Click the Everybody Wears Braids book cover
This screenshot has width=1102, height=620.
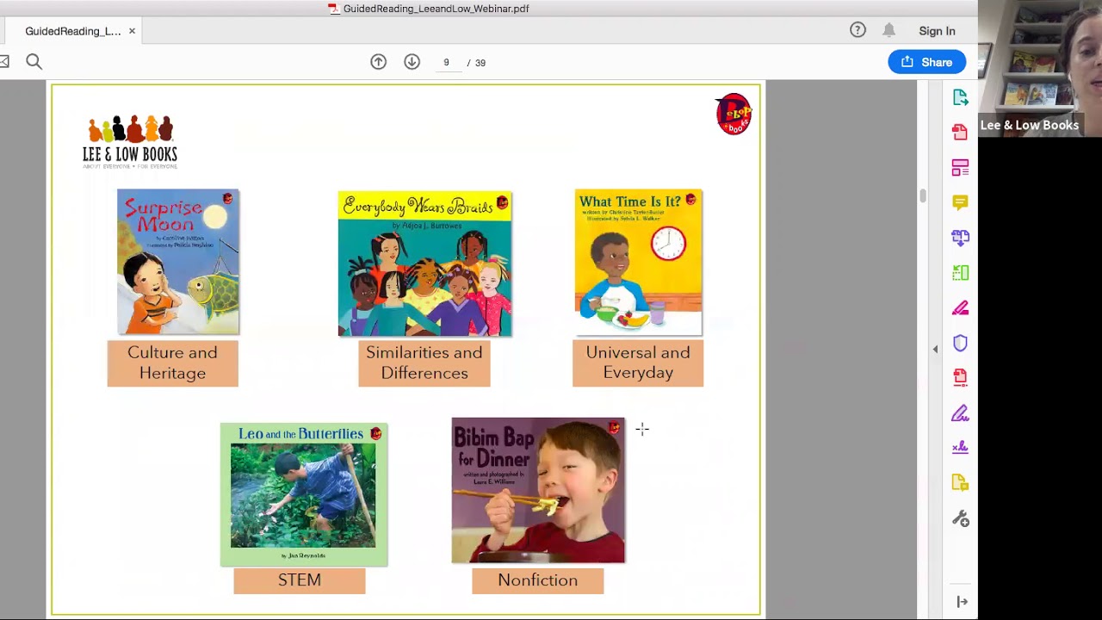424,264
